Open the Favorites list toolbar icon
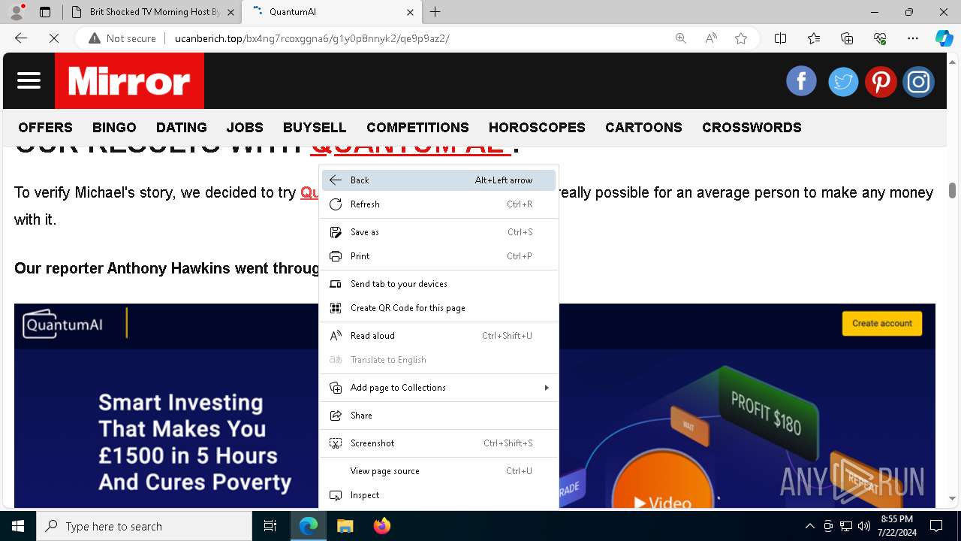 (x=814, y=38)
